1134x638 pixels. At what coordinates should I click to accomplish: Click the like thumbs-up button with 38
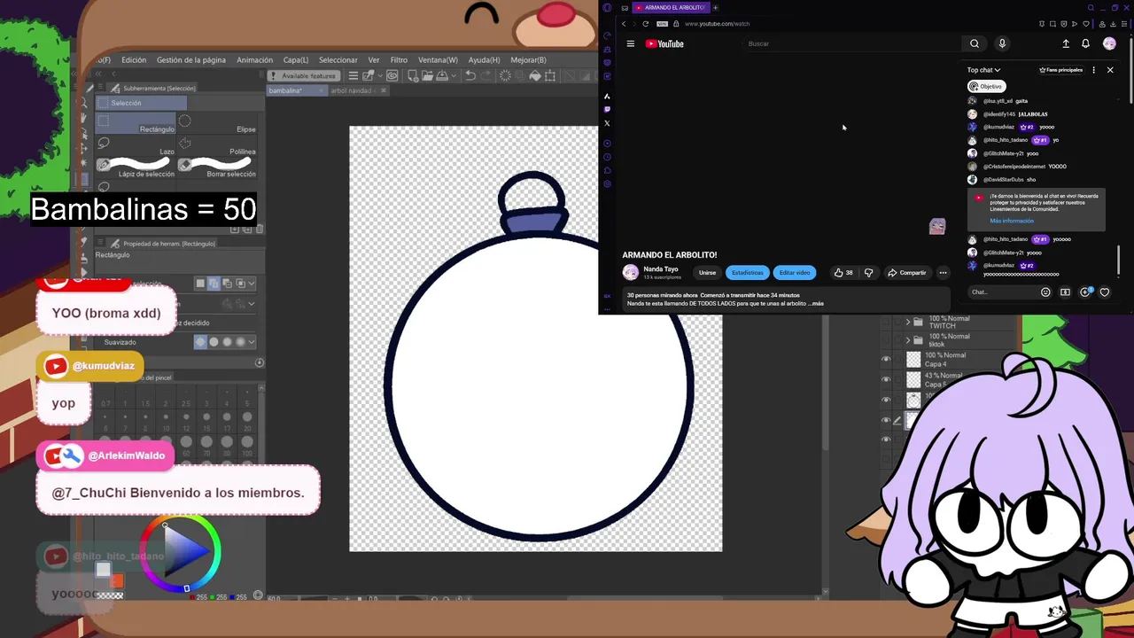click(843, 273)
